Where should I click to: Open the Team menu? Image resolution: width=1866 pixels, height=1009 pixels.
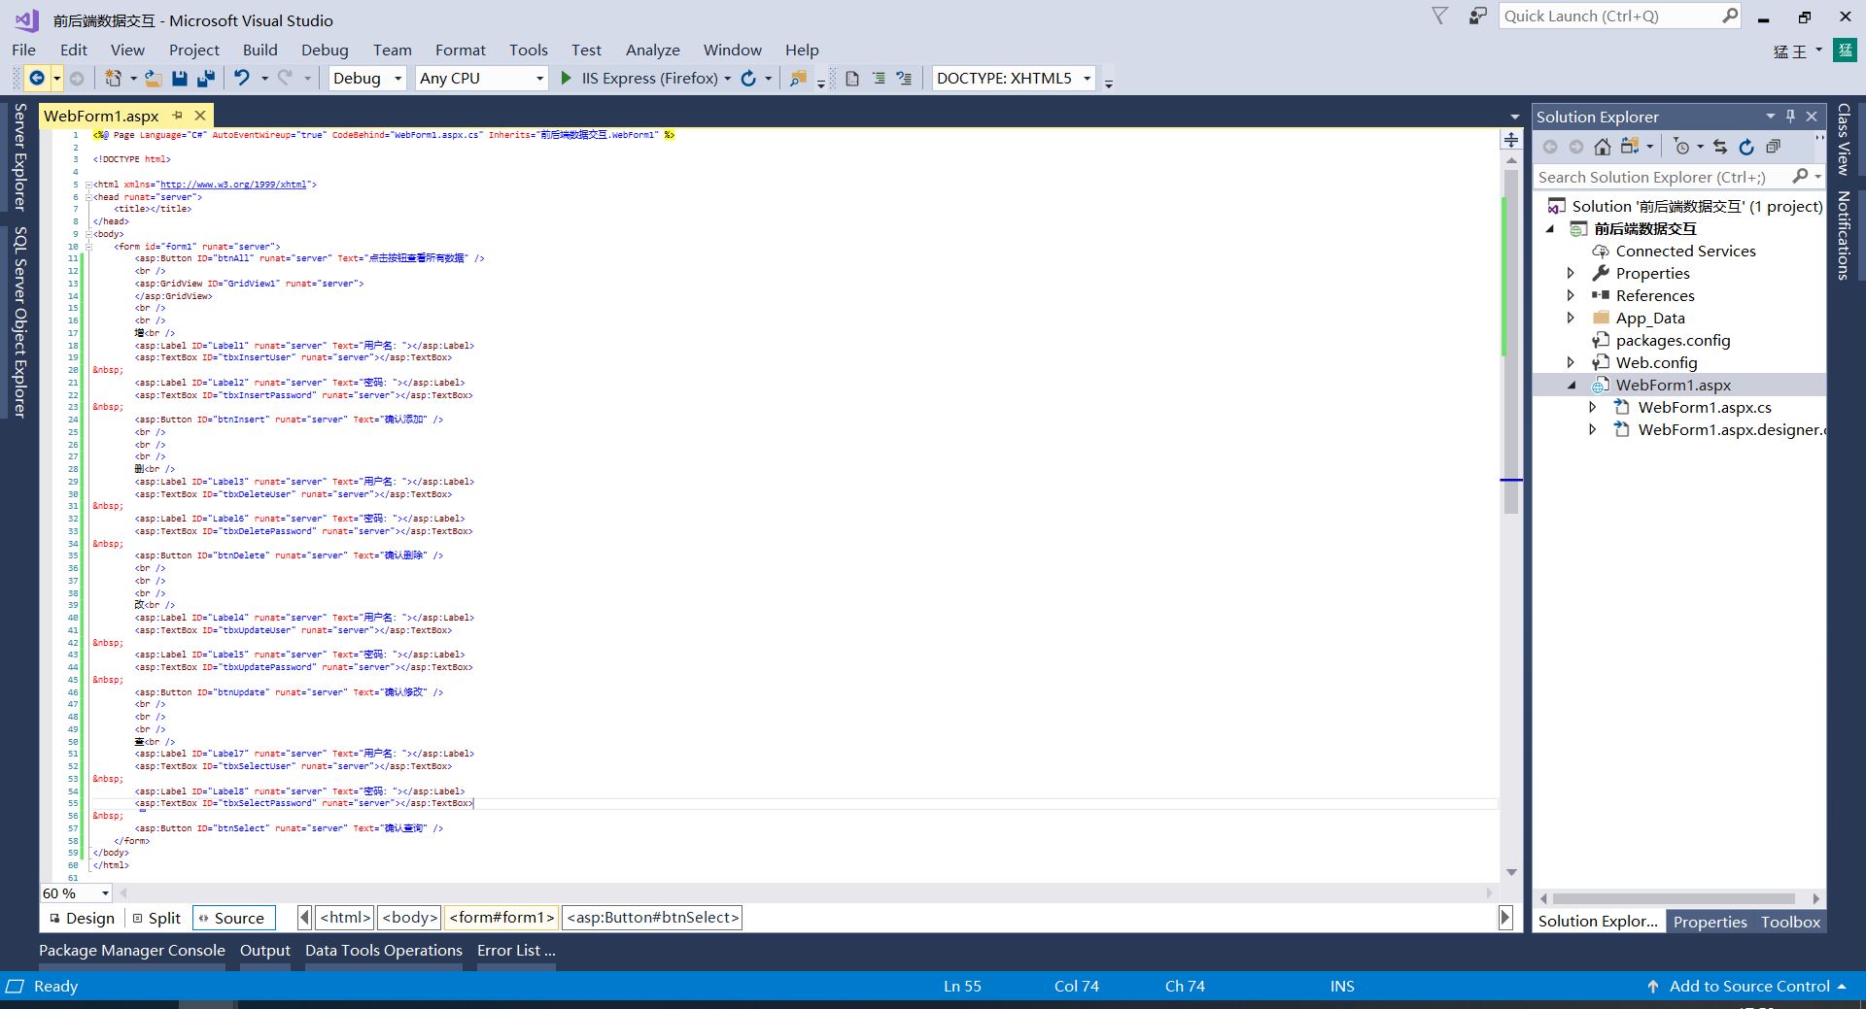click(393, 50)
